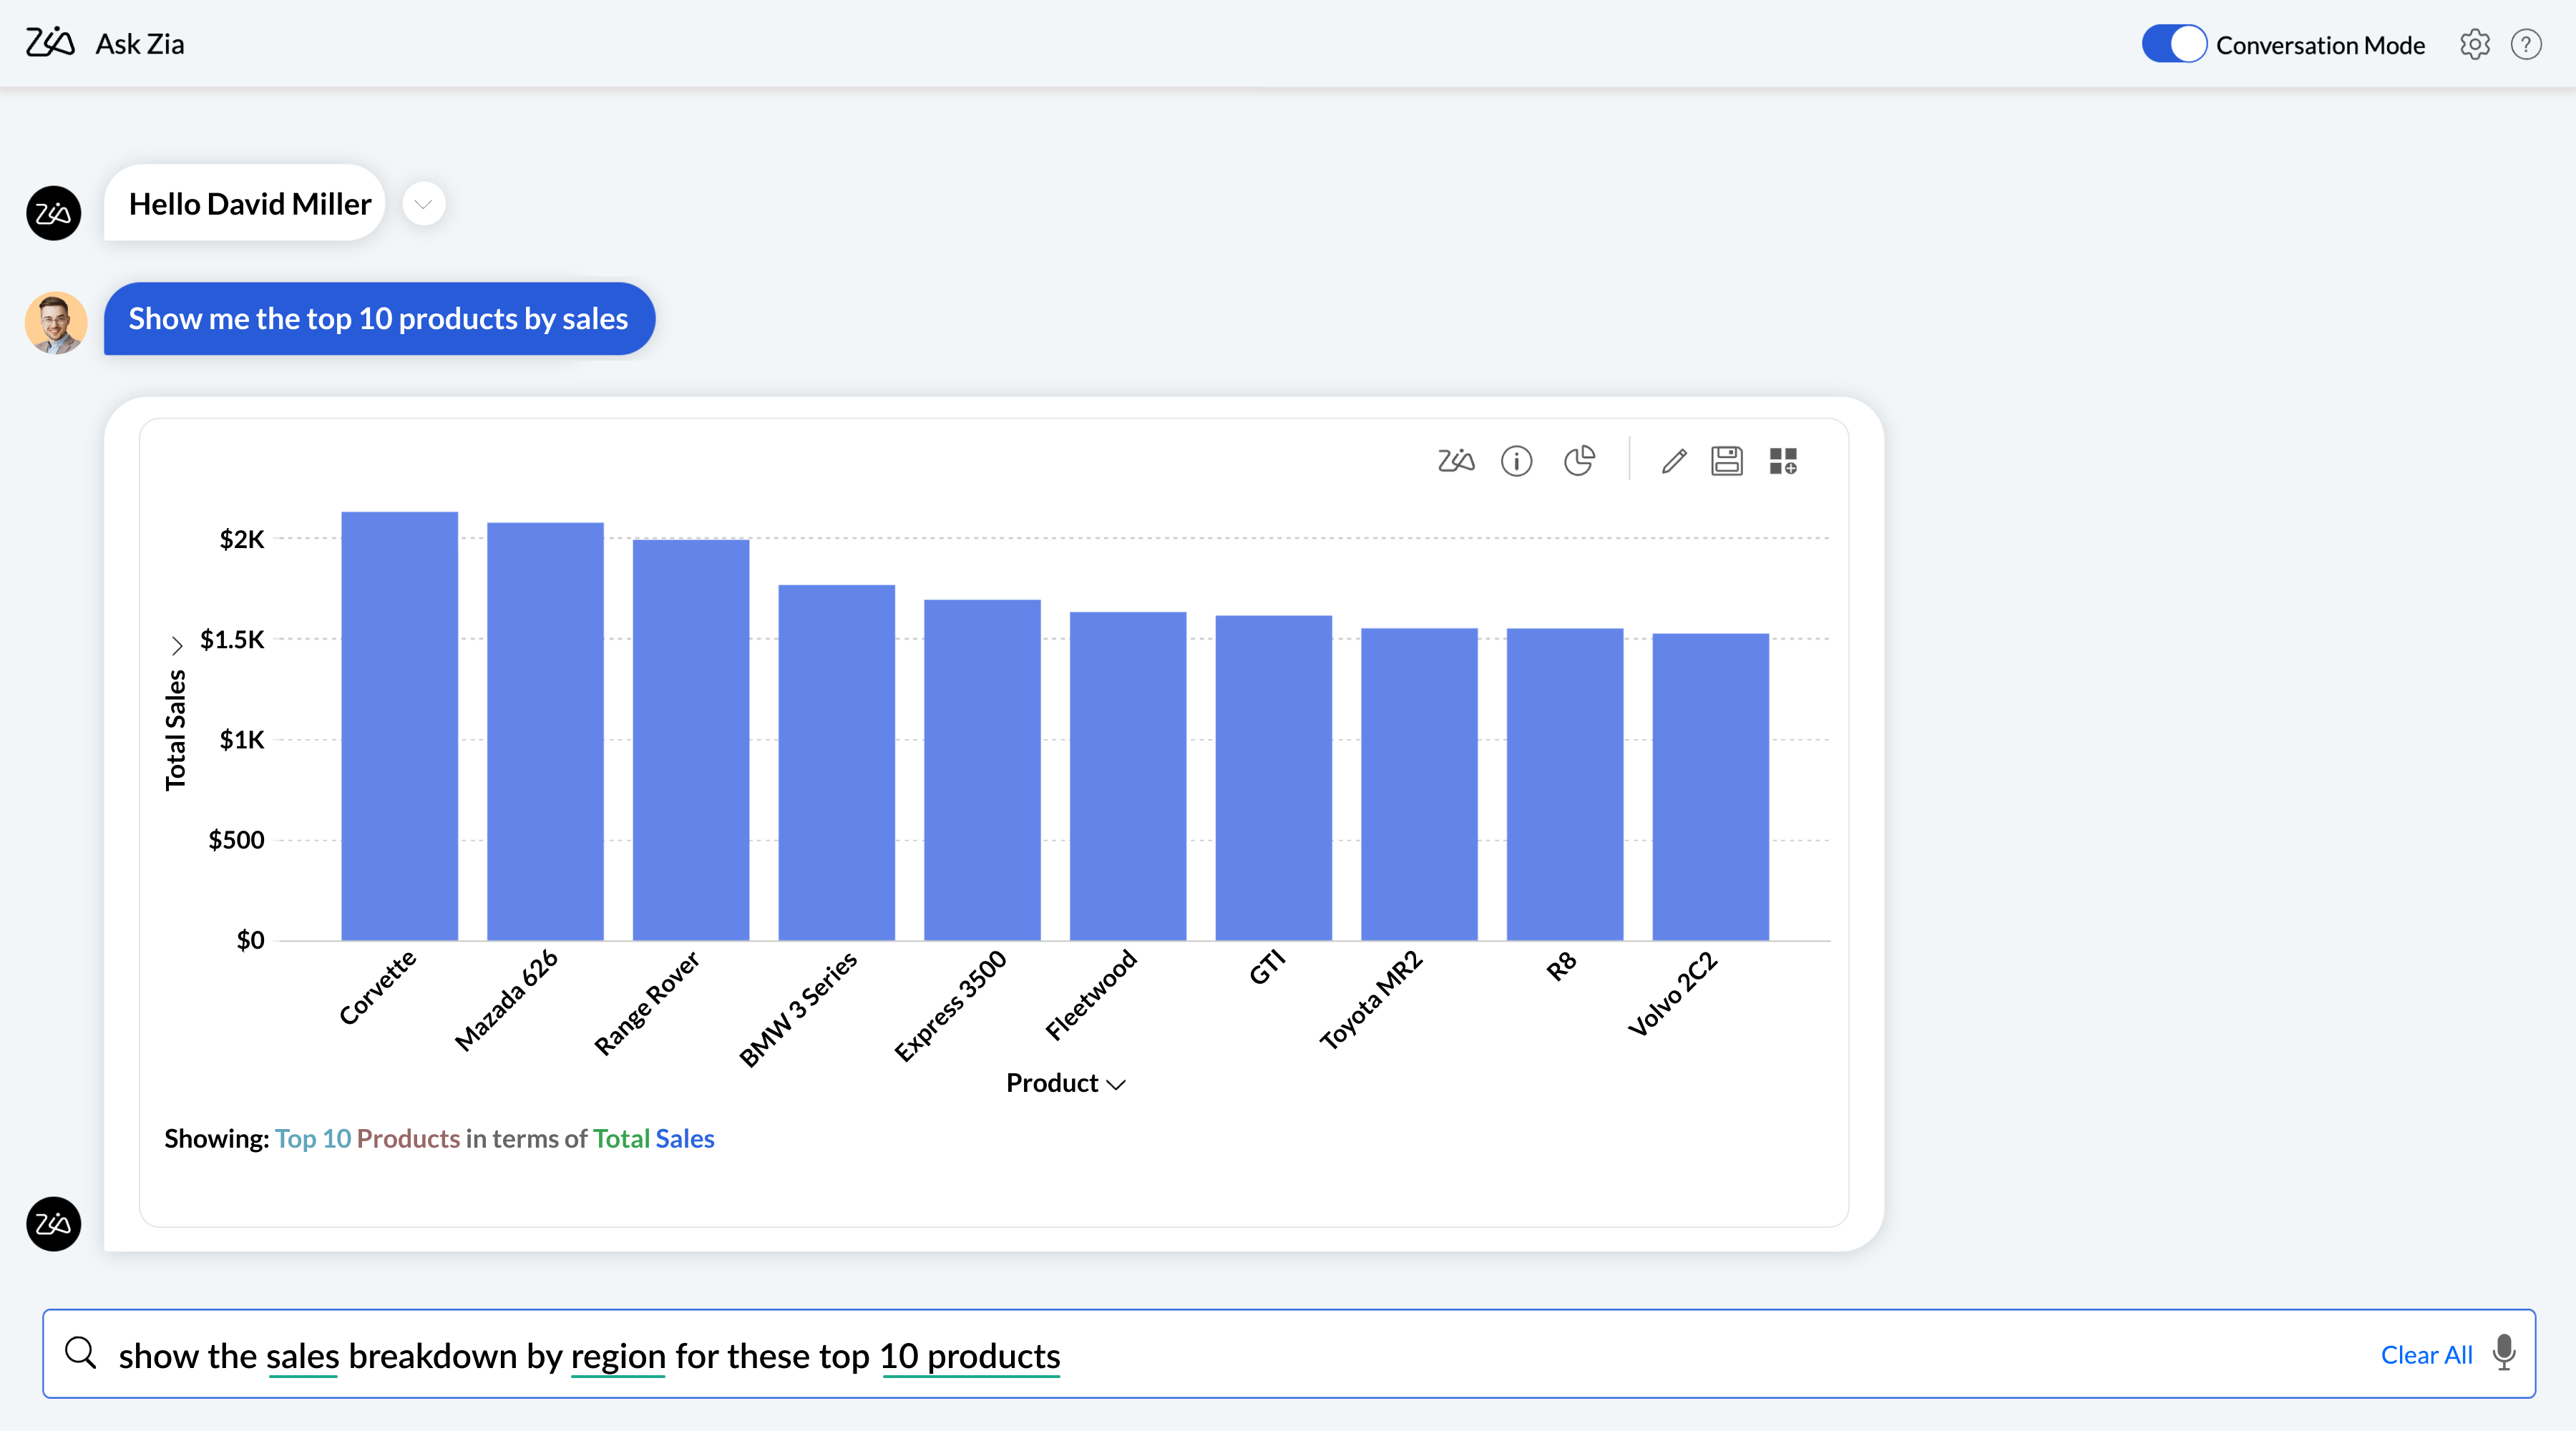Open the help question mark menu
This screenshot has width=2576, height=1431.
[x=2529, y=44]
